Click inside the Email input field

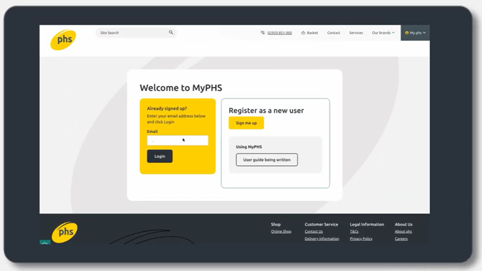point(177,140)
